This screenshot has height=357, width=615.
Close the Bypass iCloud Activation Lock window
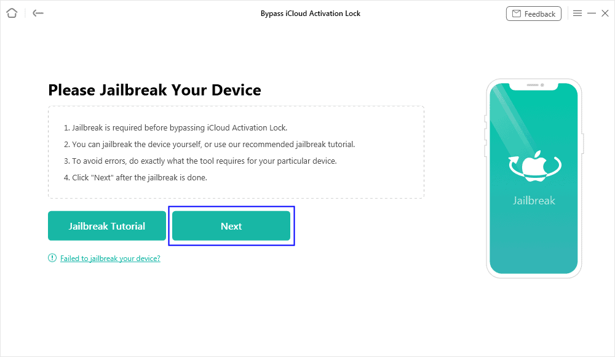[605, 14]
